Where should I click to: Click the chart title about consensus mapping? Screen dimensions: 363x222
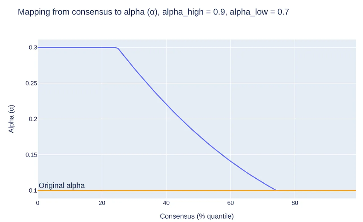[x=153, y=12]
